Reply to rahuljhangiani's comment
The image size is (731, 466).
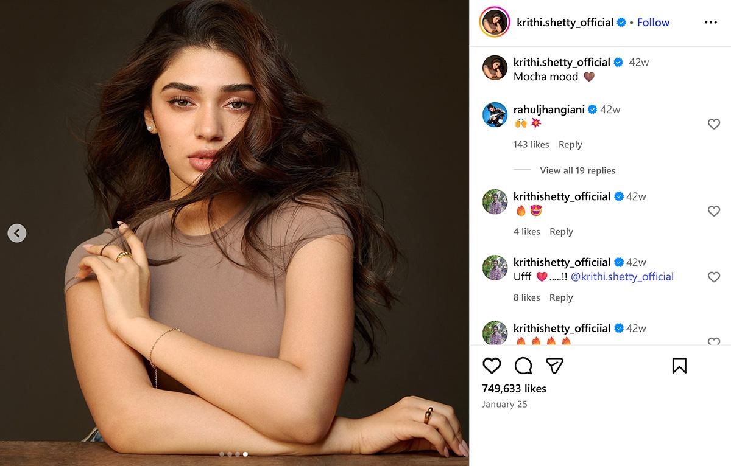(570, 144)
